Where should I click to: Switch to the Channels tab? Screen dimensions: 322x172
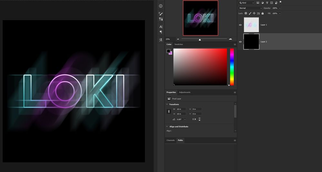tap(171, 140)
